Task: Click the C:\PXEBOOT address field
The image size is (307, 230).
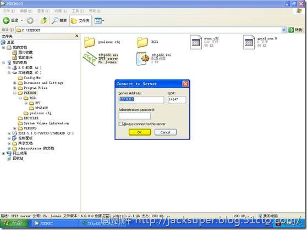Action: point(149,30)
